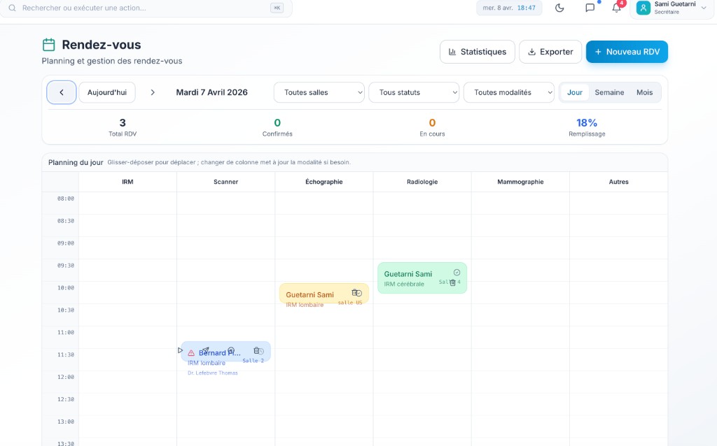Click the Dr. Lefebvre Thomas text
This screenshot has width=717, height=446.
point(213,373)
